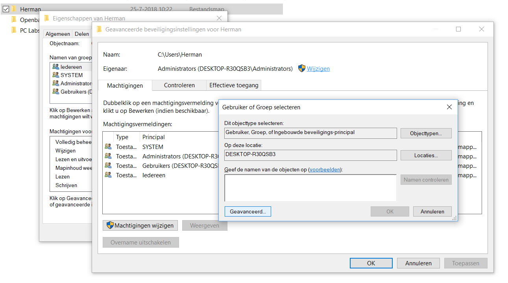Click the PC Labs folder icon

(14, 30)
